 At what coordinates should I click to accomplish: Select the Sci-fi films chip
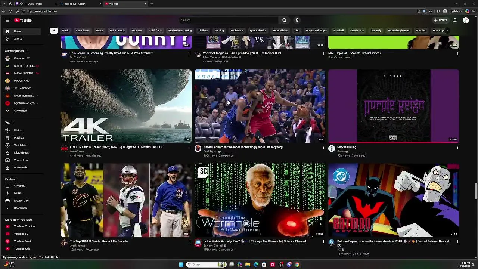click(155, 31)
